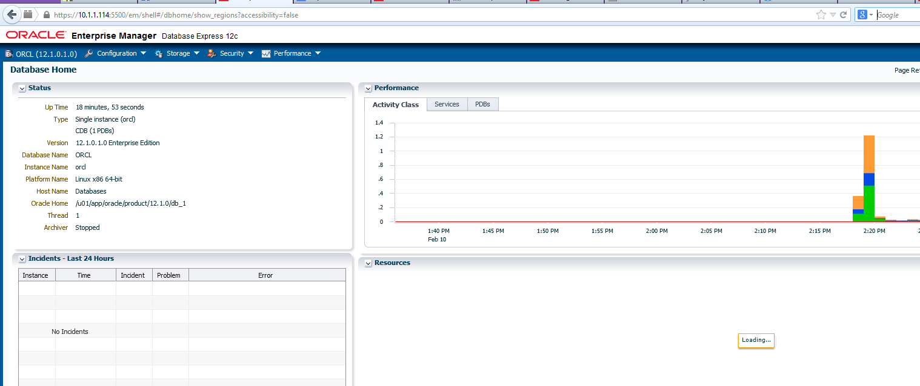920x386 pixels.
Task: Open the Configuration menu
Action: point(121,53)
